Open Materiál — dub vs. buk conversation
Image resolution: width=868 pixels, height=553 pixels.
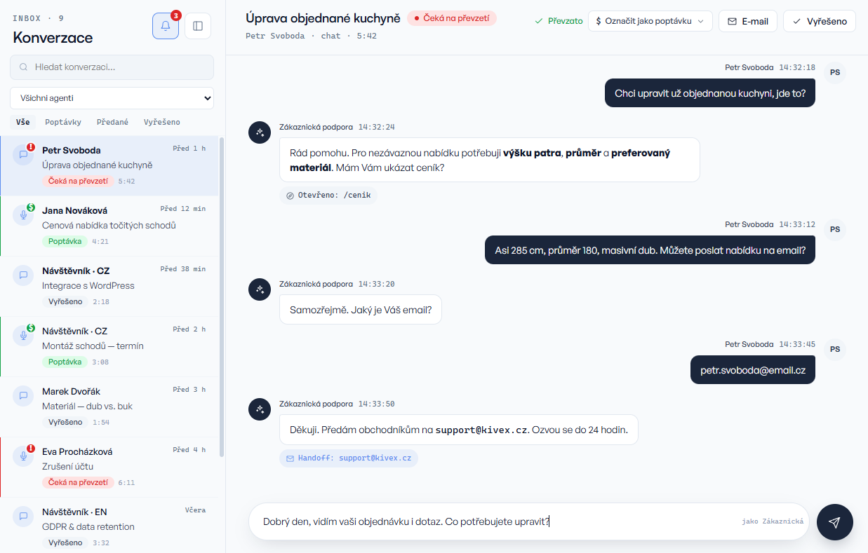[x=109, y=407]
